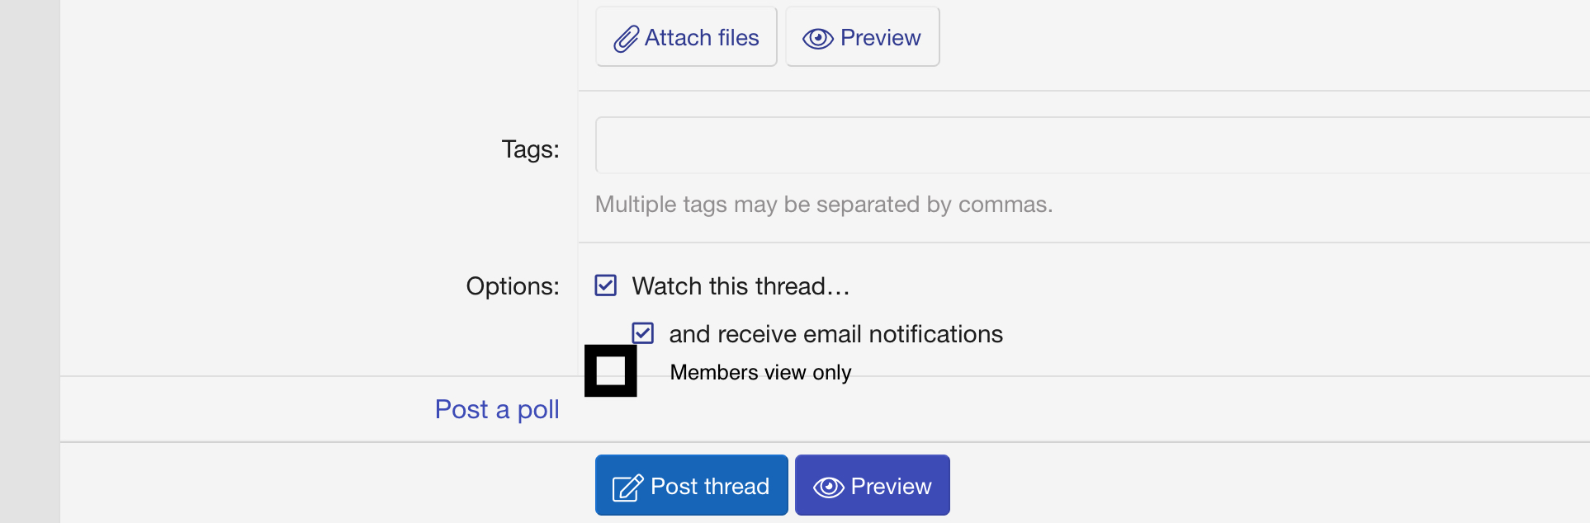Click the Watch this thread label text

tap(741, 286)
